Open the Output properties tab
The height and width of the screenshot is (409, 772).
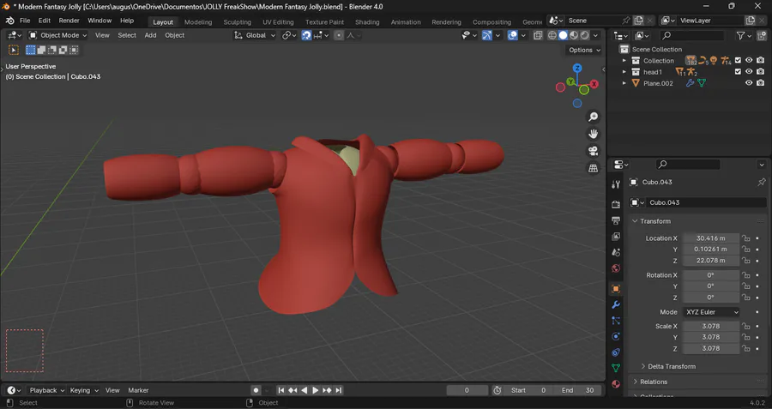pyautogui.click(x=616, y=220)
